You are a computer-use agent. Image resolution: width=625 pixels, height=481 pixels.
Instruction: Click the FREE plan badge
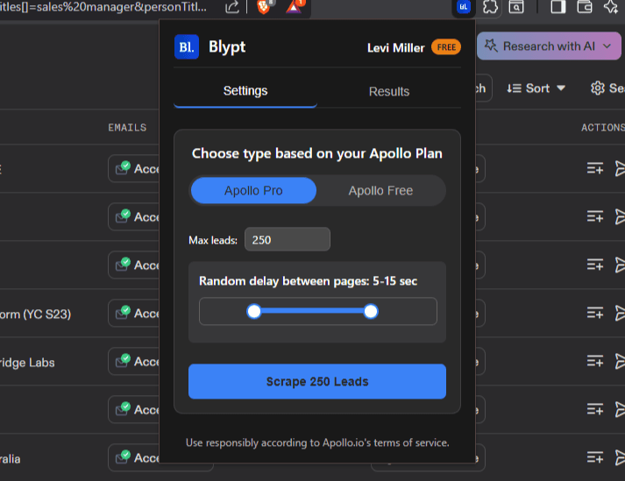(446, 47)
